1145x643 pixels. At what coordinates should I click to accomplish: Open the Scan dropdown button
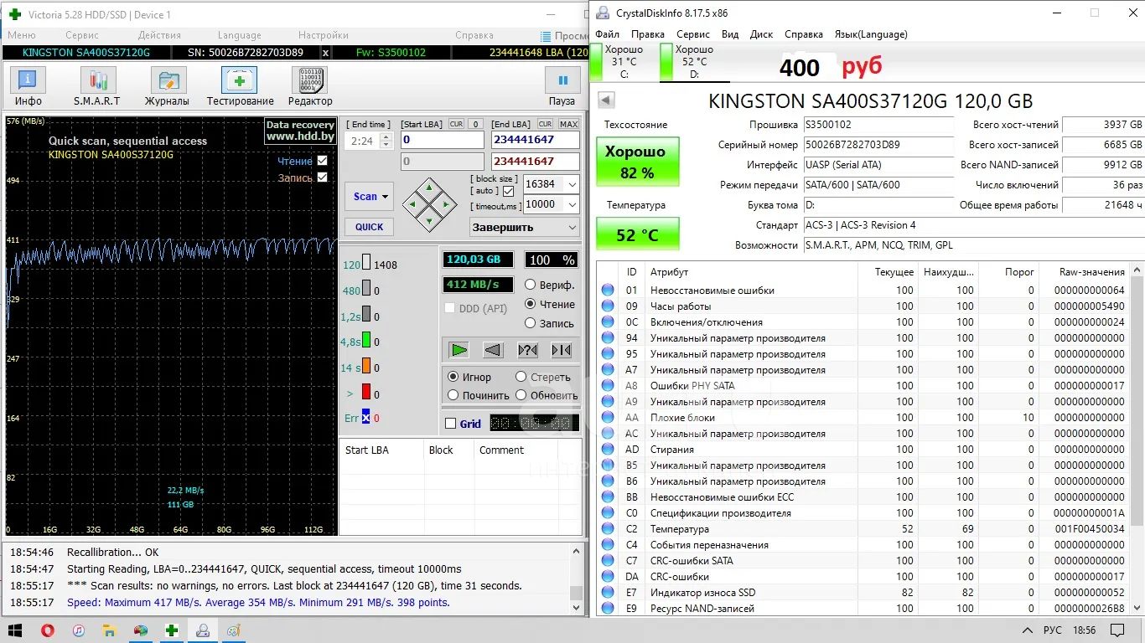[x=369, y=197]
